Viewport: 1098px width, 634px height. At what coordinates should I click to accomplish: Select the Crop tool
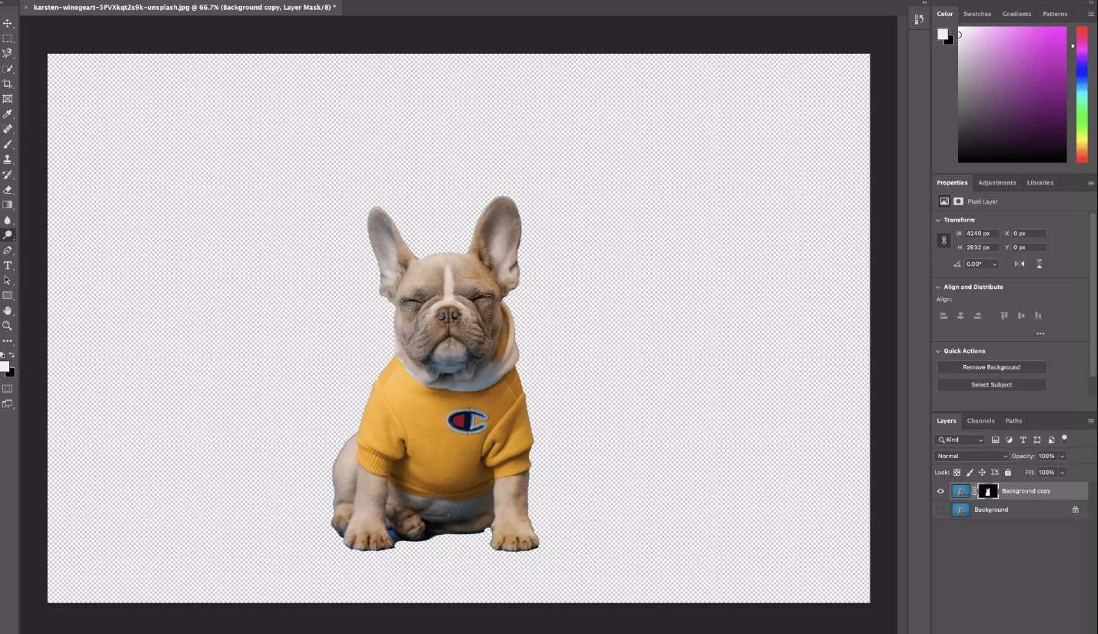(8, 84)
